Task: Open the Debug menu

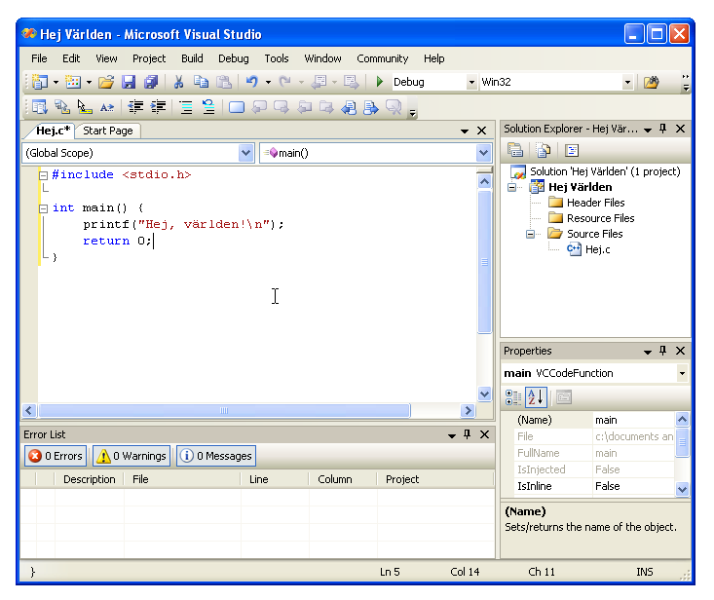Action: tap(234, 58)
